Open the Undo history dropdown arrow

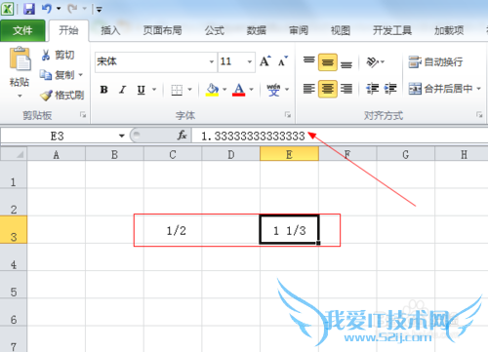59,9
